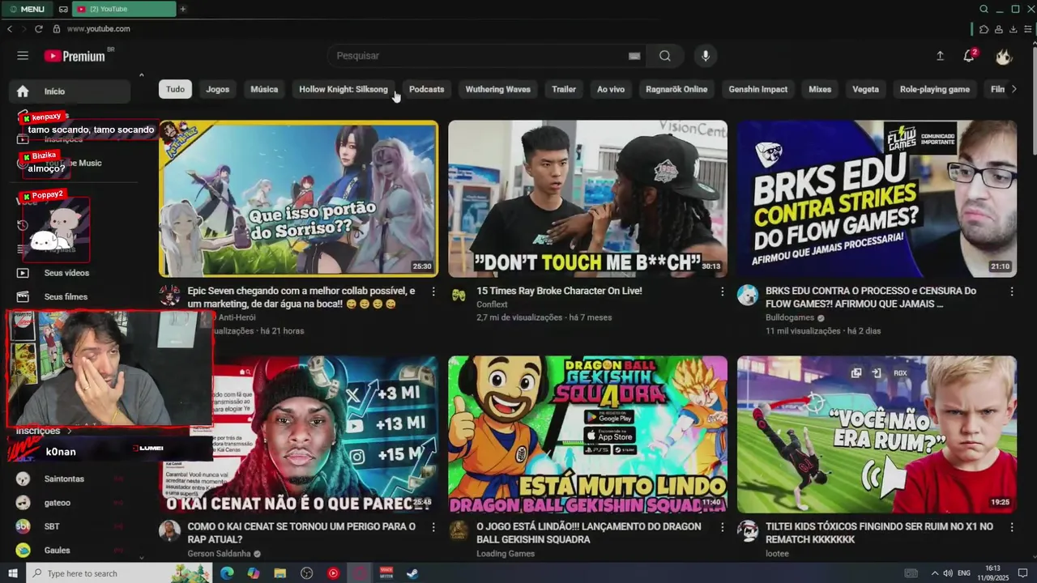Open the Conflext channel name link
1037x583 pixels.
point(492,304)
